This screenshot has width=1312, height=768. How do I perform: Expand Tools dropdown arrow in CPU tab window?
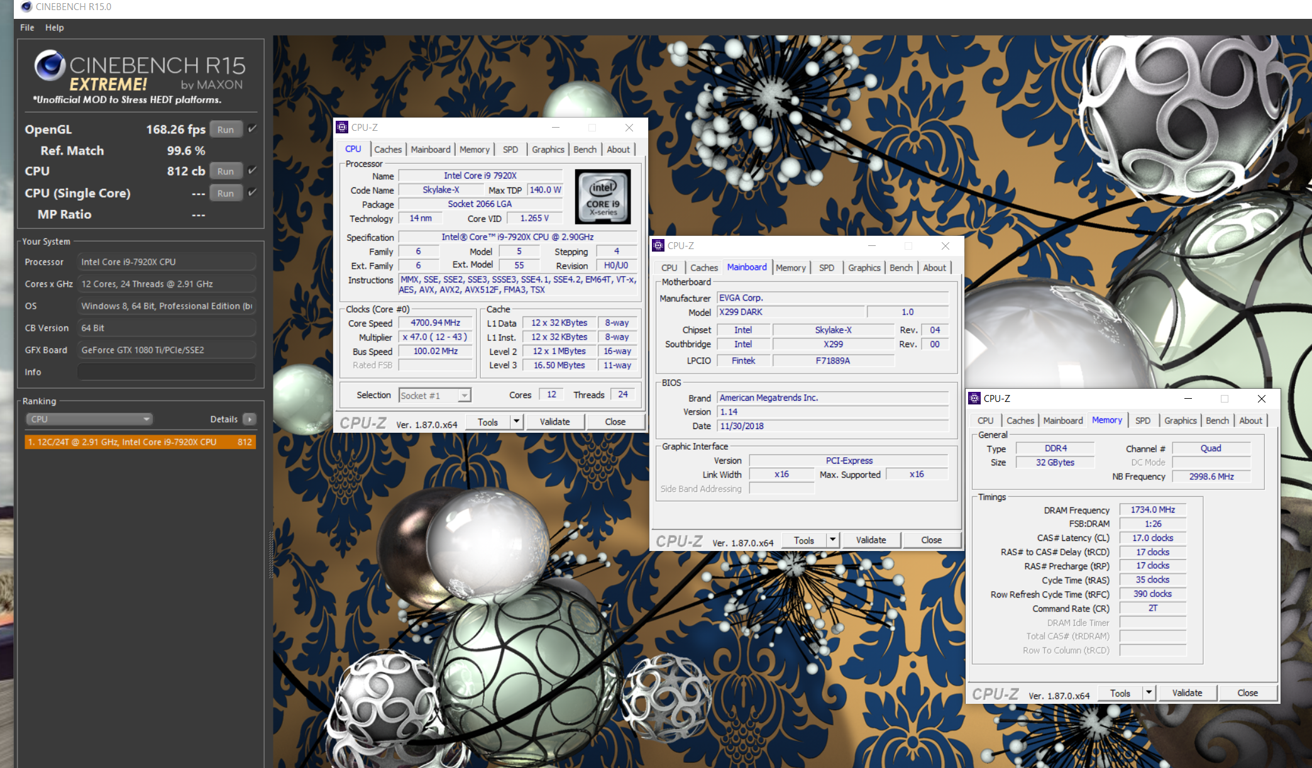(517, 422)
